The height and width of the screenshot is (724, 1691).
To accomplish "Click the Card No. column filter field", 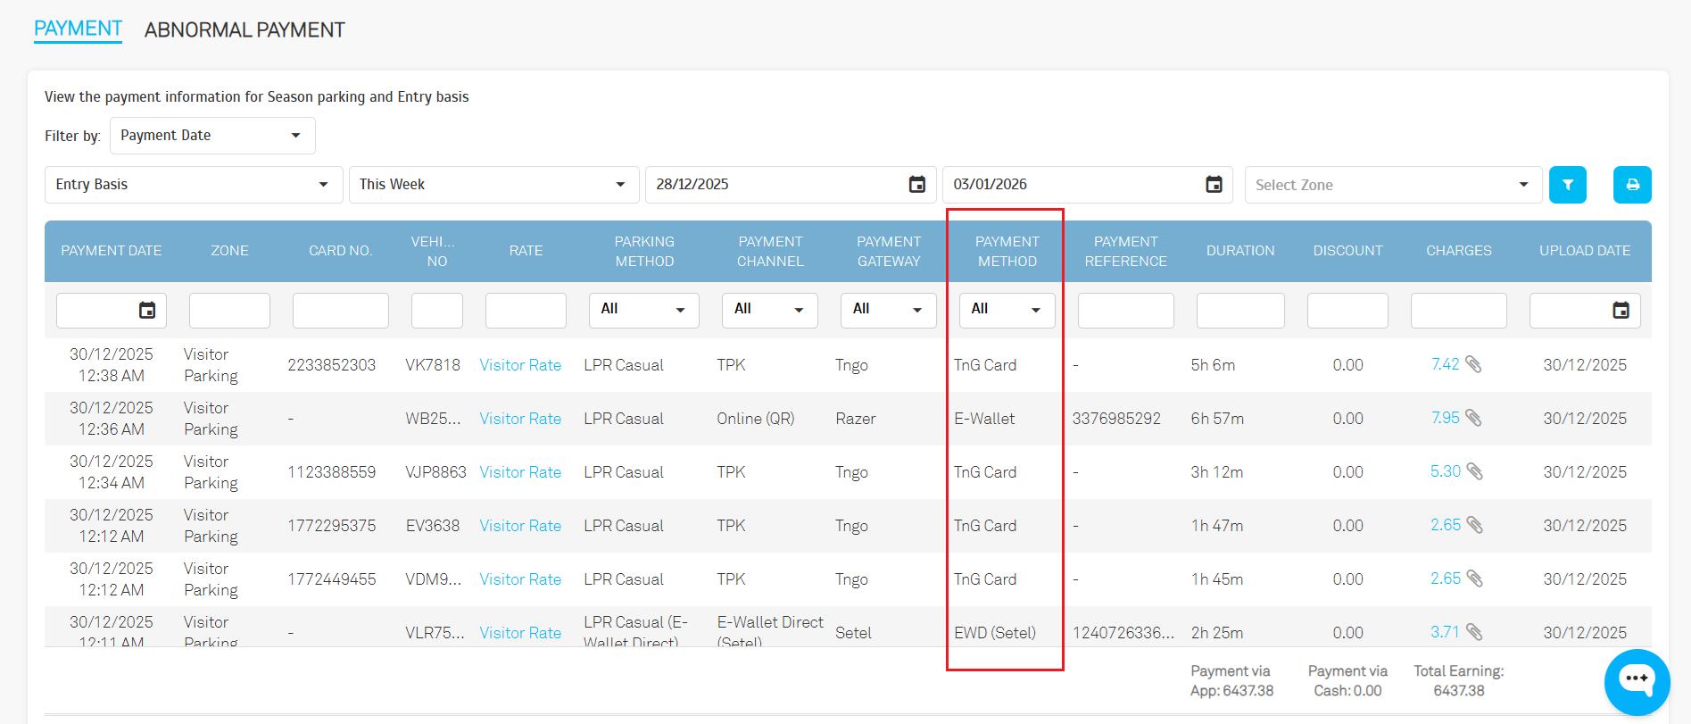I will pyautogui.click(x=340, y=311).
